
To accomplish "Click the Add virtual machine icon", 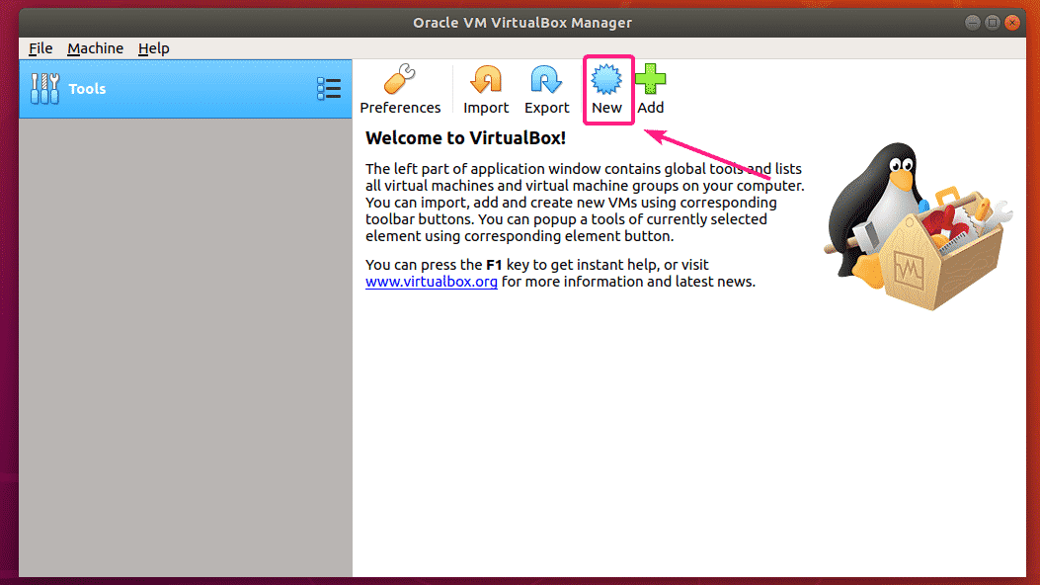I will tap(651, 80).
